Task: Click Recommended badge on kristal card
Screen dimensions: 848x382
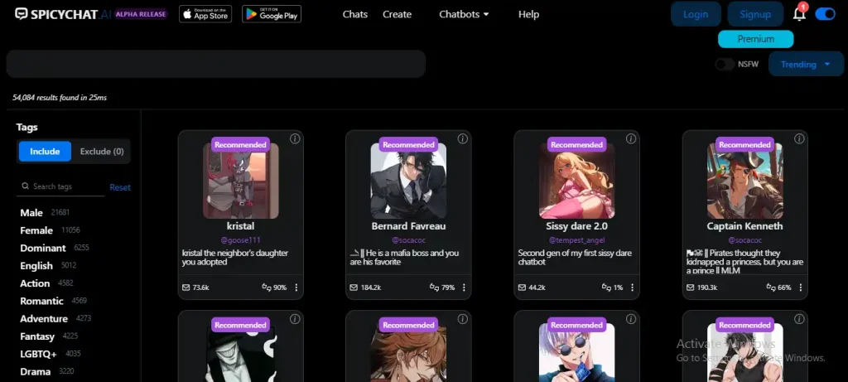Action: pyautogui.click(x=241, y=144)
